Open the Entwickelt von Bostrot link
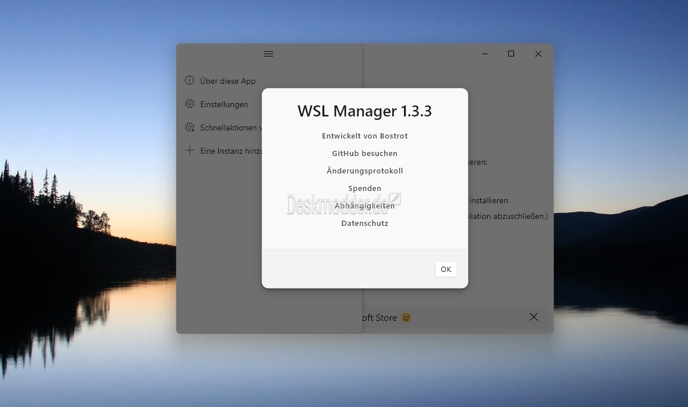Image resolution: width=688 pixels, height=407 pixels. tap(364, 136)
